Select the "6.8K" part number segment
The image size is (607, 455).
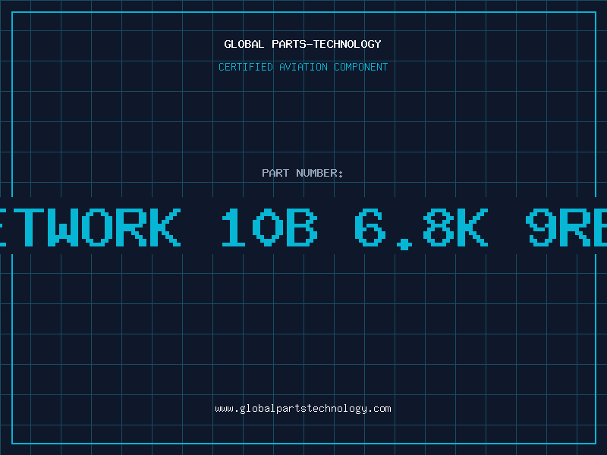421,229
